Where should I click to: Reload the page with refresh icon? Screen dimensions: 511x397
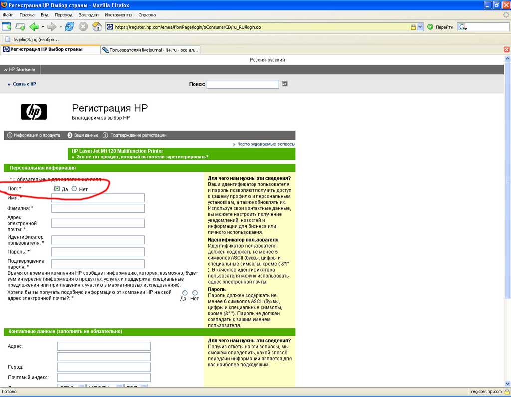(69, 27)
